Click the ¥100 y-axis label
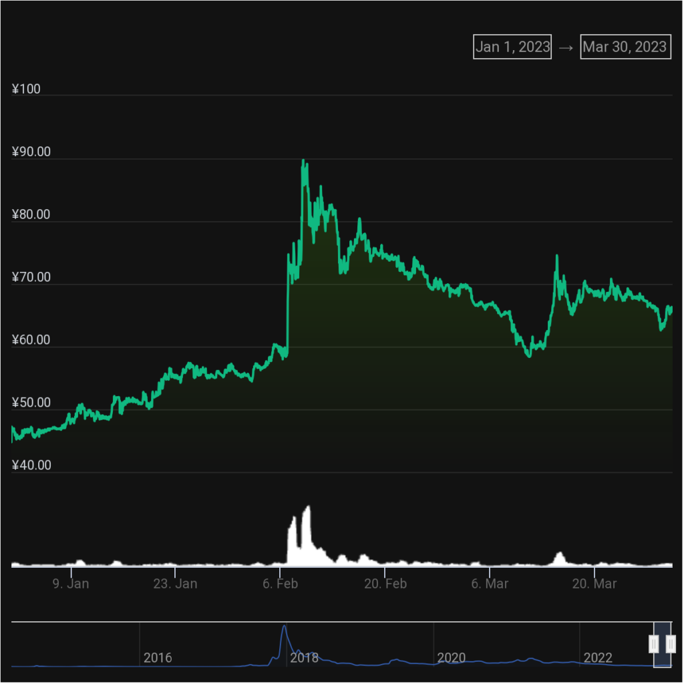 (x=26, y=90)
